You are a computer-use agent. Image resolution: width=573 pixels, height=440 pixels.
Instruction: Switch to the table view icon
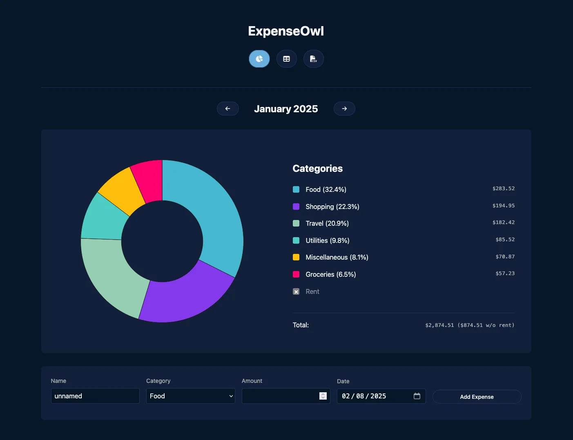286,59
